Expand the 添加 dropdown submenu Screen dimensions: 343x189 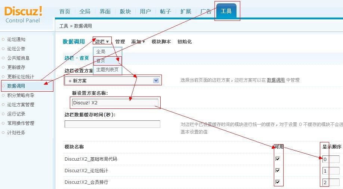[x=138, y=41]
